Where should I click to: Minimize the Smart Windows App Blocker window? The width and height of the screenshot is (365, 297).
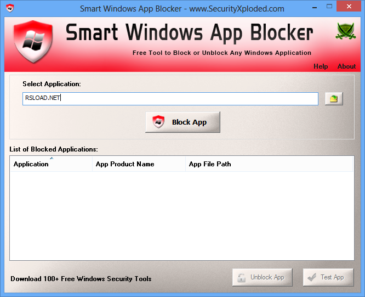click(315, 8)
